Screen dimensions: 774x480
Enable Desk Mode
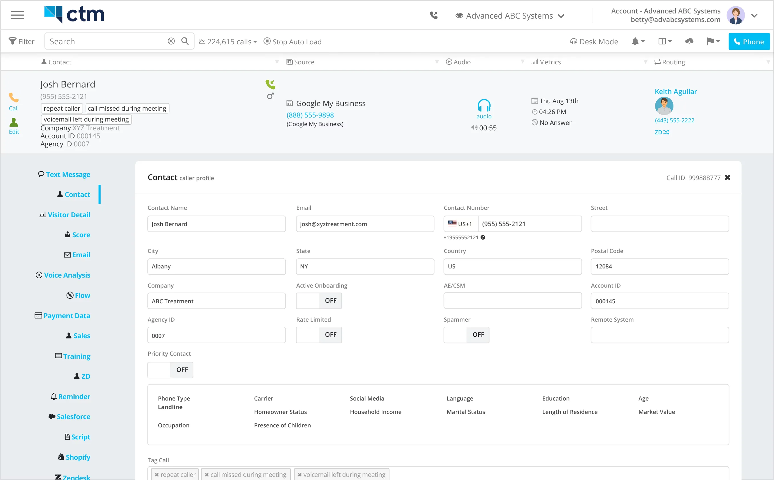(x=594, y=41)
